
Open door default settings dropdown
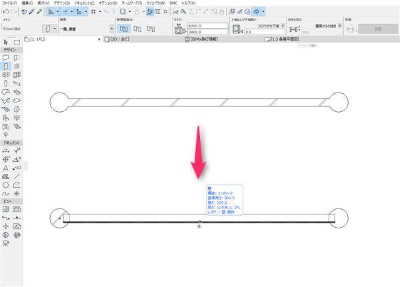(x=55, y=29)
